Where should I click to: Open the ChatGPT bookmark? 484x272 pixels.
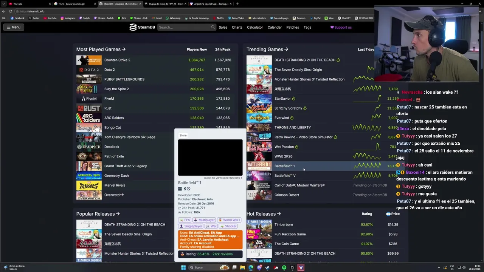point(344,18)
